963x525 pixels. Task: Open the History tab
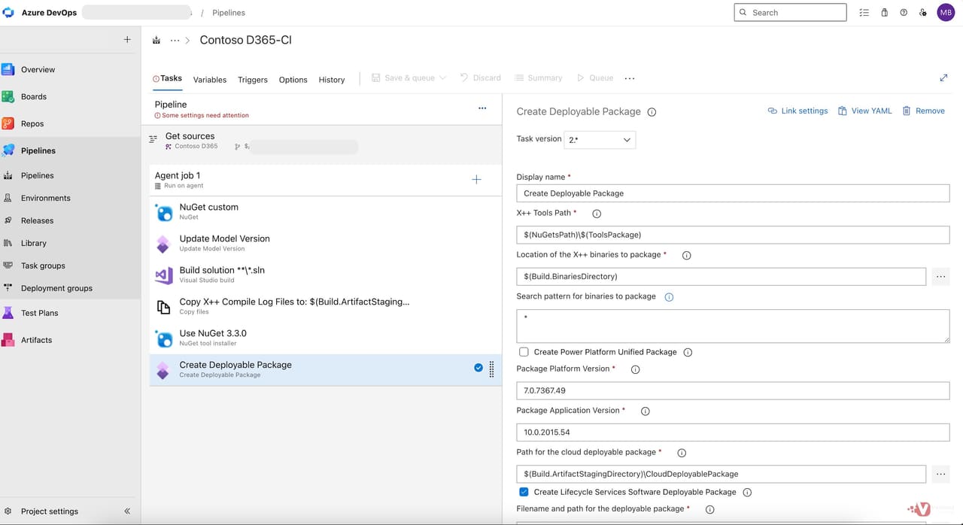click(332, 80)
